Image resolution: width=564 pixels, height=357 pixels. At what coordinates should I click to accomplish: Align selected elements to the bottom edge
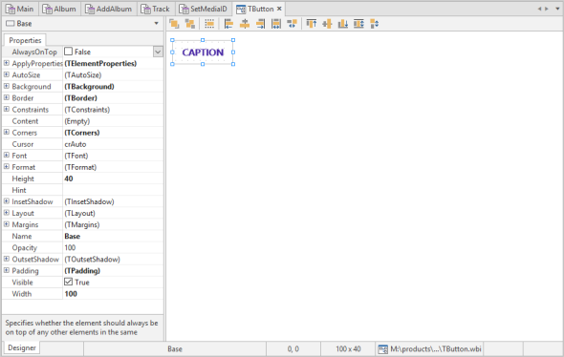pos(343,24)
